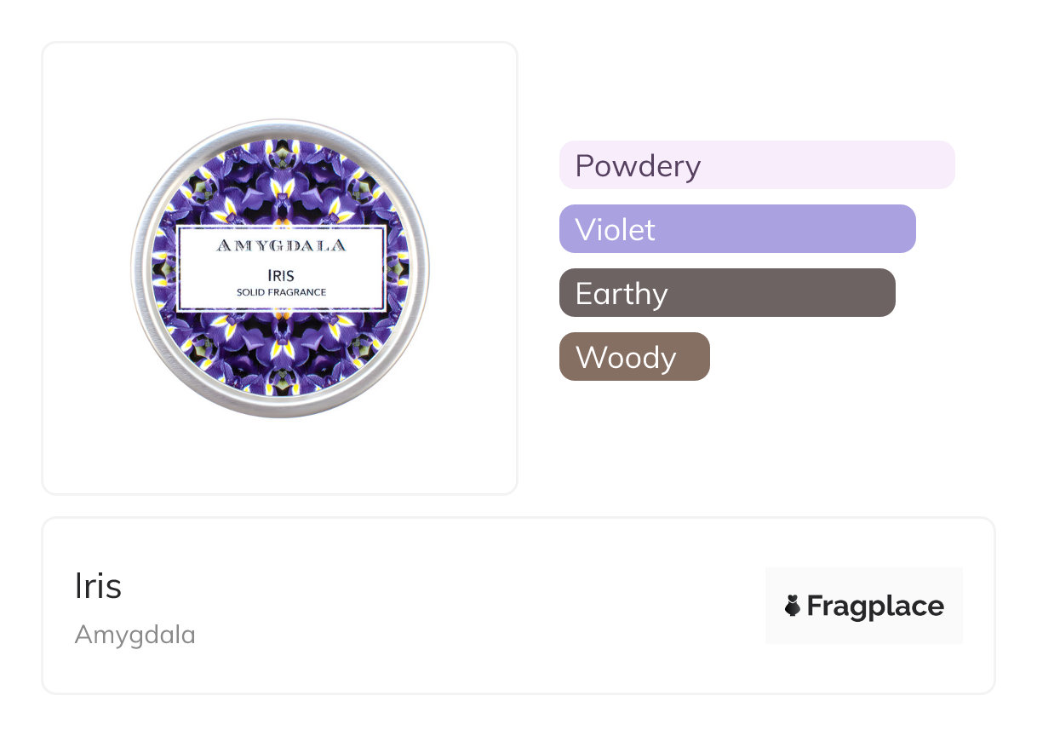Click the Fragplace perfume bottle icon
The height and width of the screenshot is (736, 1037).
click(792, 606)
